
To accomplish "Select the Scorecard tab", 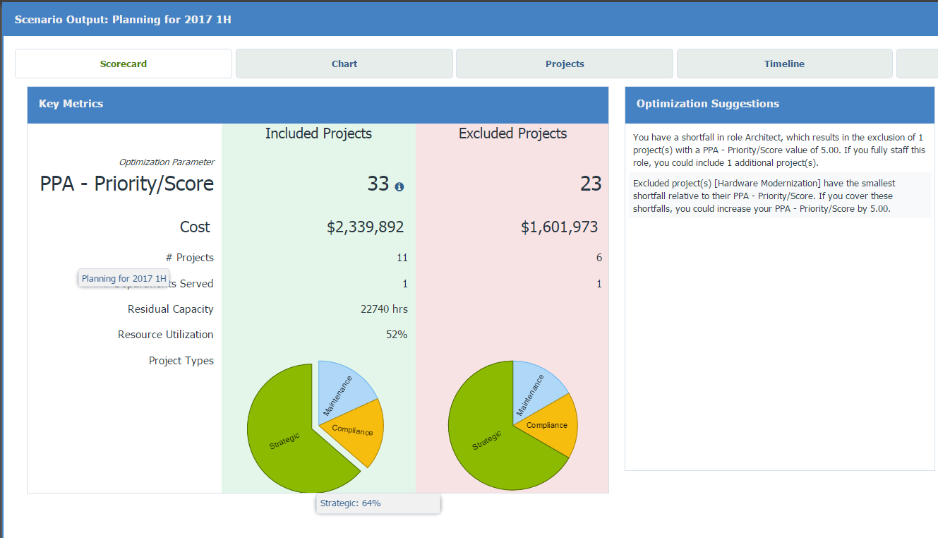I will [124, 64].
